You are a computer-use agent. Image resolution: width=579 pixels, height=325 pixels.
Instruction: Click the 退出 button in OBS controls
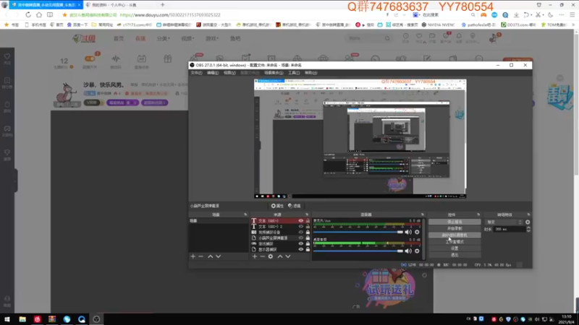tap(455, 255)
